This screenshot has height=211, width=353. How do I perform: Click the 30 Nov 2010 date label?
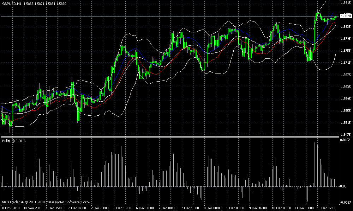10,208
